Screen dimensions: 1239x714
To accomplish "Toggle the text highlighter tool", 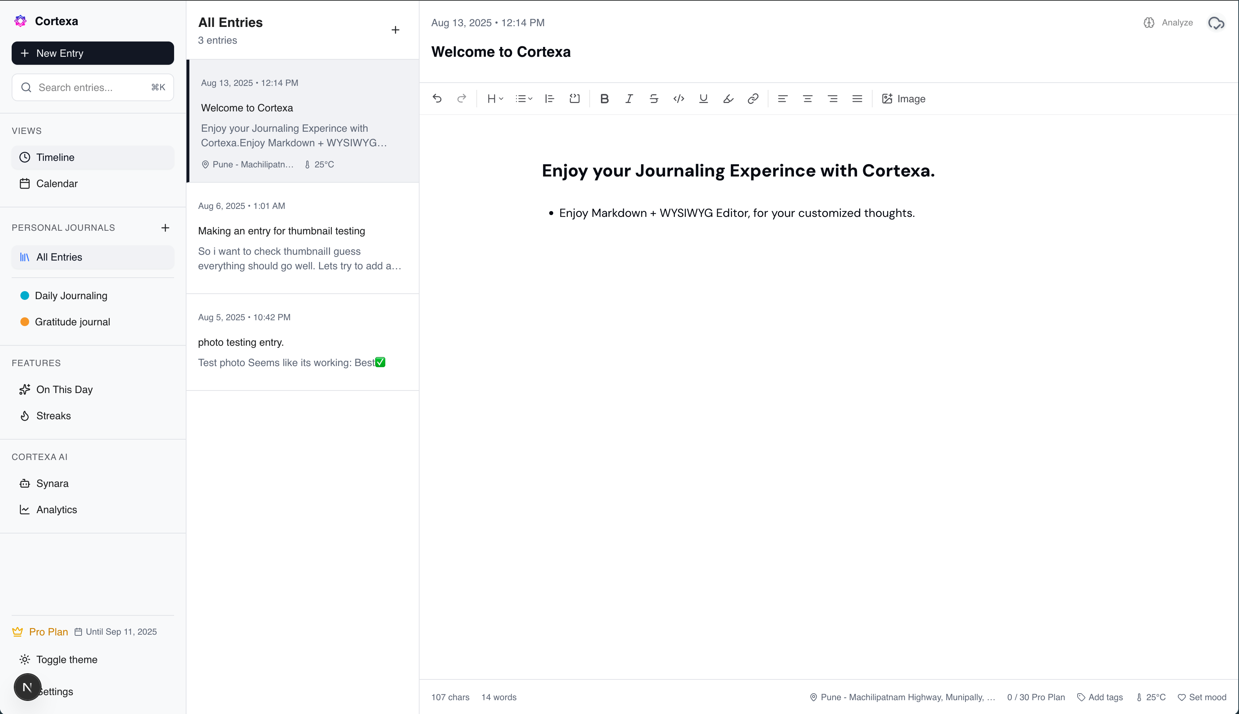I will pos(728,99).
